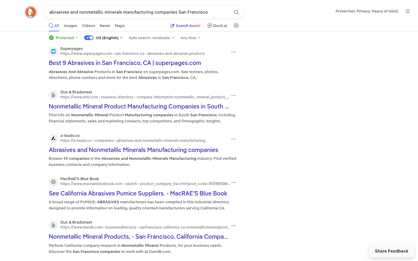Viewport: 418px width, 261px height.
Task: Open more options for MacRAE'S Blue Book result
Action: click(x=234, y=182)
